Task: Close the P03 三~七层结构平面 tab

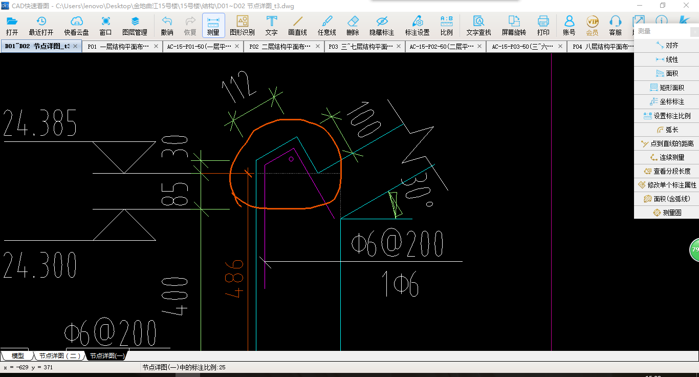Action: point(399,46)
